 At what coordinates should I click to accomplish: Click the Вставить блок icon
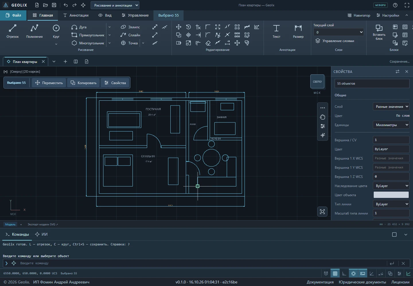379,32
